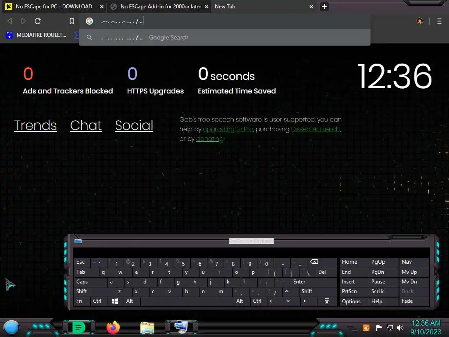The width and height of the screenshot is (449, 337).
Task: Open a new tab with plus button
Action: pyautogui.click(x=324, y=7)
